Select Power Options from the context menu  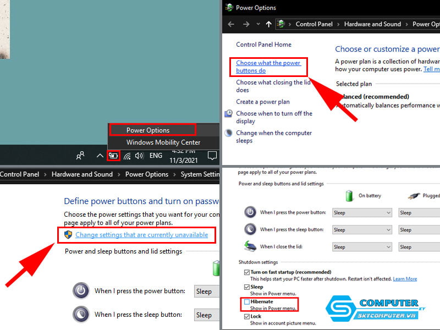(148, 130)
